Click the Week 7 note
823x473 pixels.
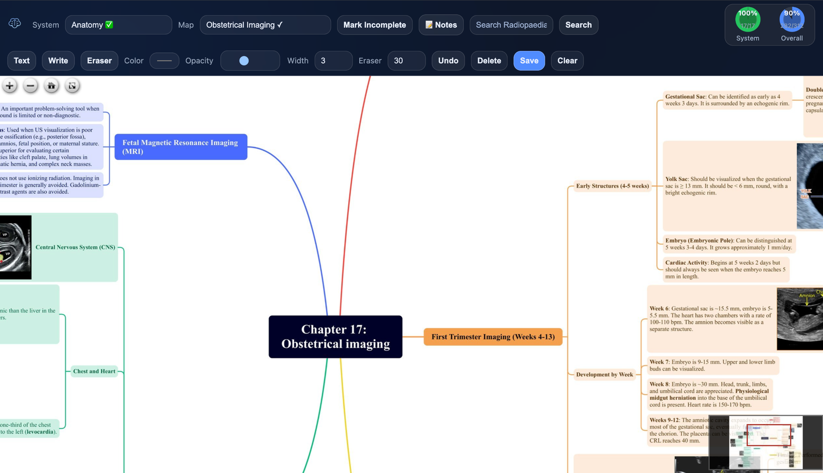click(x=713, y=366)
